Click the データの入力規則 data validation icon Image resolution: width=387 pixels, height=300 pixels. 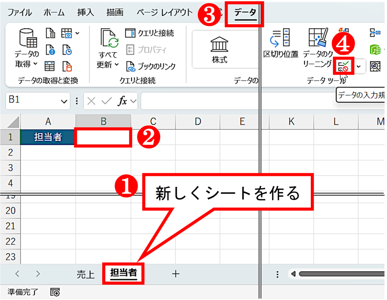(x=343, y=66)
